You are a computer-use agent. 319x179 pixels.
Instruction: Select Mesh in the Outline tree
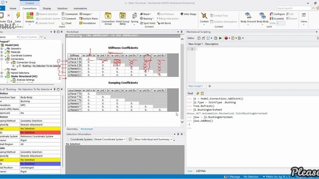(13, 70)
